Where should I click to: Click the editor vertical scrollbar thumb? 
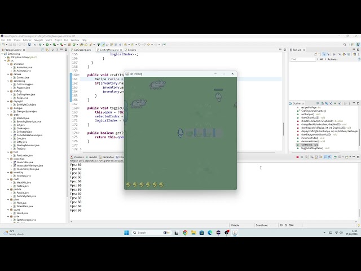(283, 129)
